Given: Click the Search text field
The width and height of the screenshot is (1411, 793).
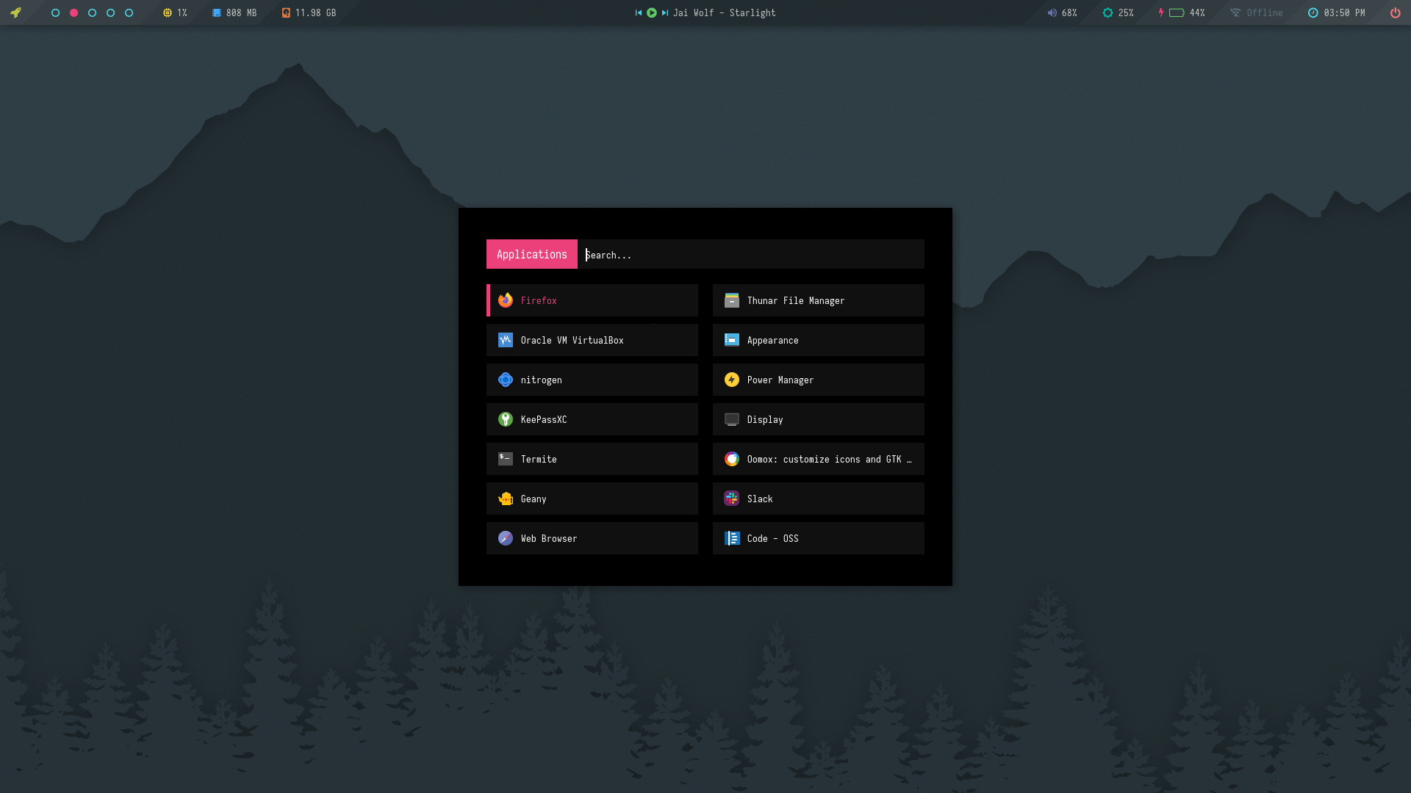Looking at the screenshot, I should pyautogui.click(x=750, y=255).
